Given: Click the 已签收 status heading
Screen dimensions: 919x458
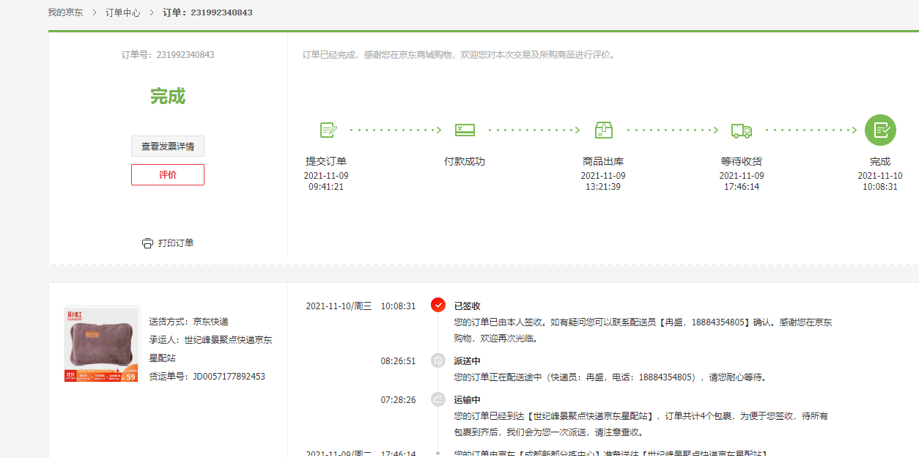Looking at the screenshot, I should pos(468,306).
